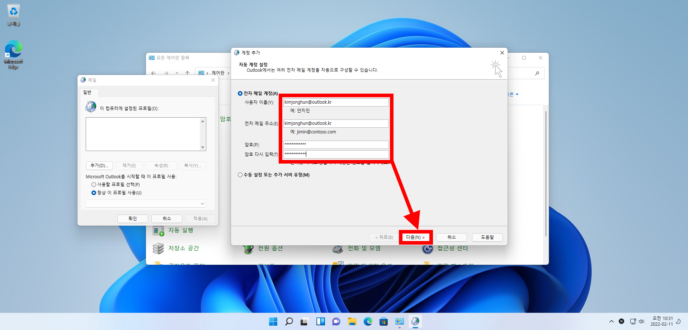Image resolution: width=688 pixels, height=330 pixels.
Task: Select manual setup or additional server types option
Action: [240, 175]
